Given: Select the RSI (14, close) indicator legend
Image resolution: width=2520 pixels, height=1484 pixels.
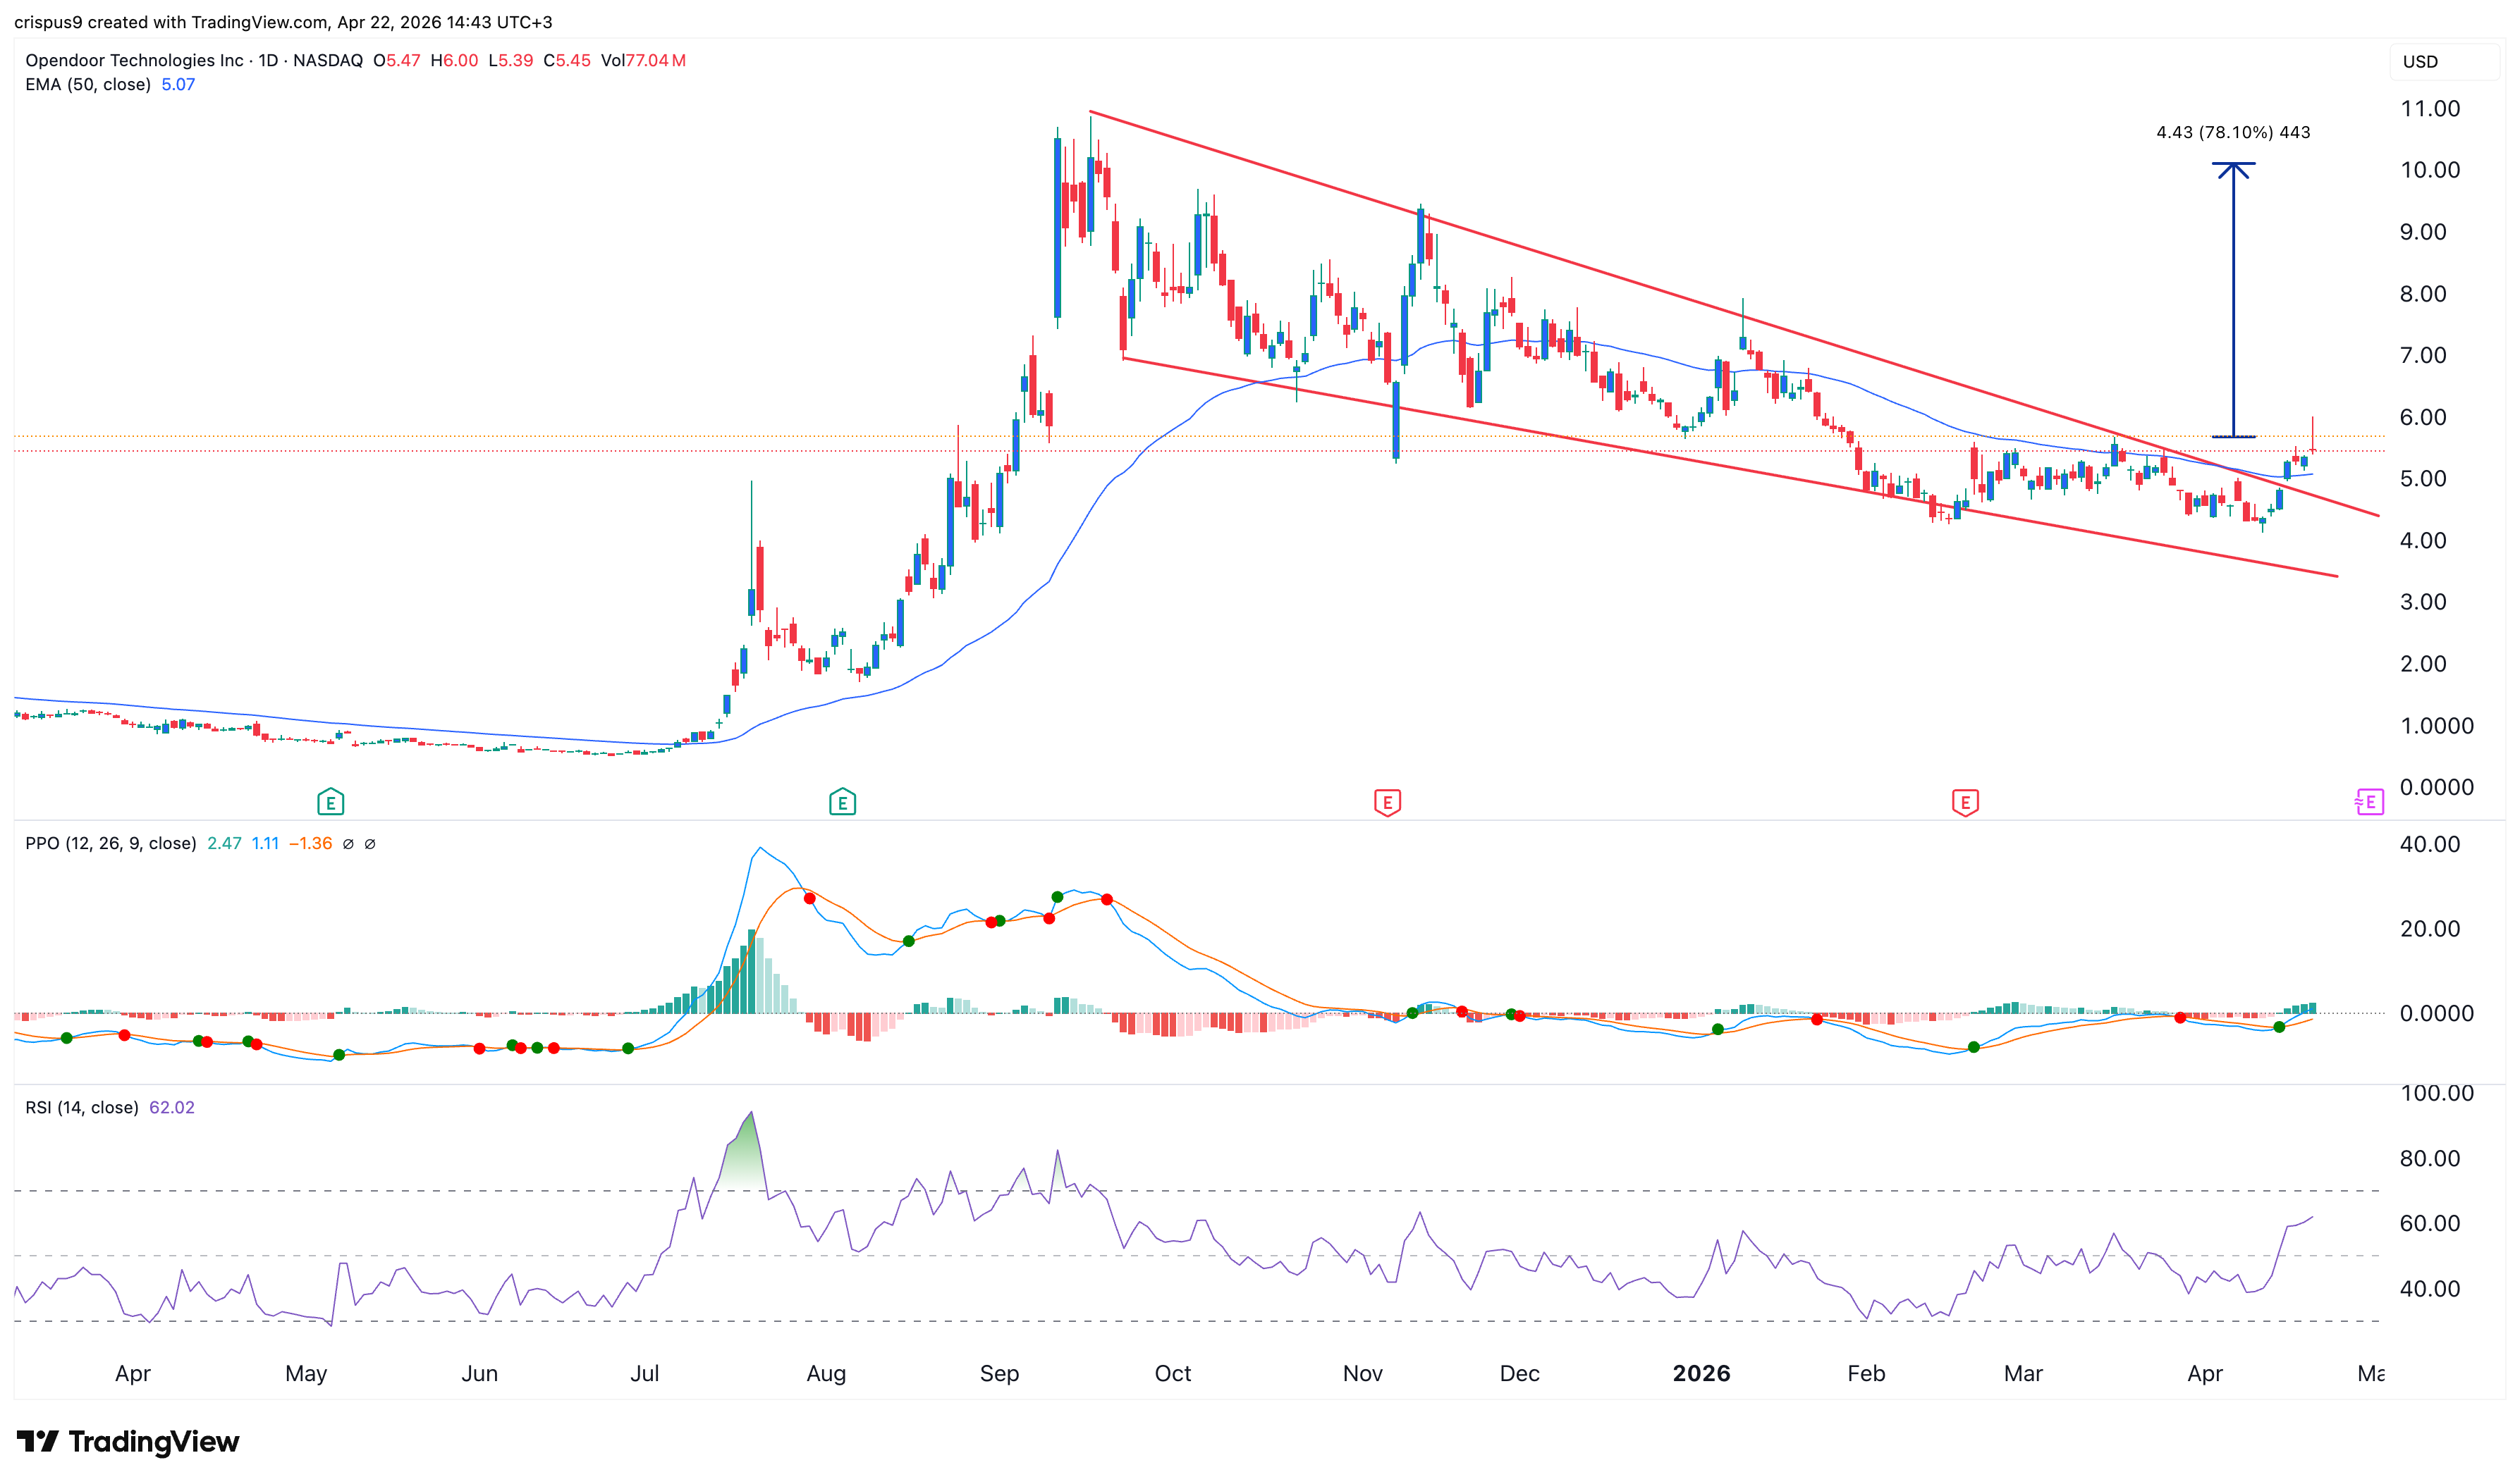Looking at the screenshot, I should coord(82,1108).
